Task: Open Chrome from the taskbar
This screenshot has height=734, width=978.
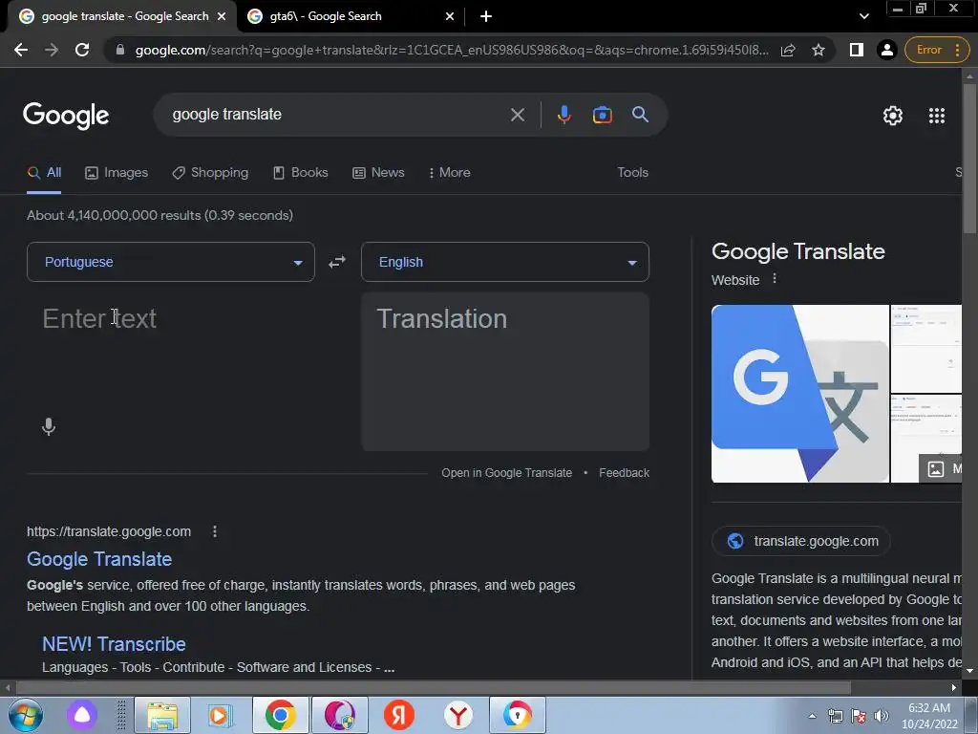Action: [280, 715]
